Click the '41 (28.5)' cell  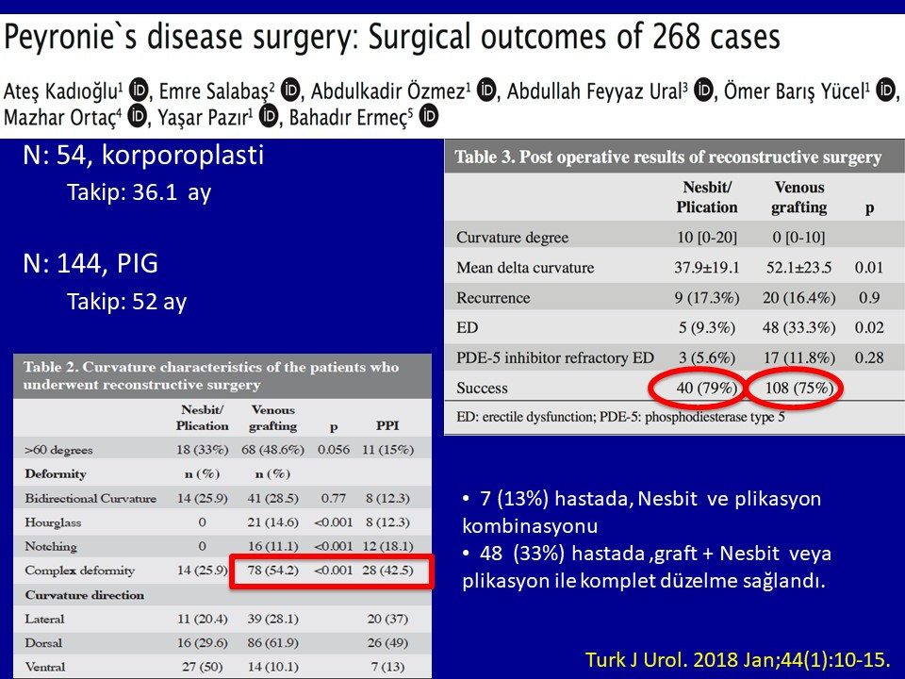(x=273, y=498)
